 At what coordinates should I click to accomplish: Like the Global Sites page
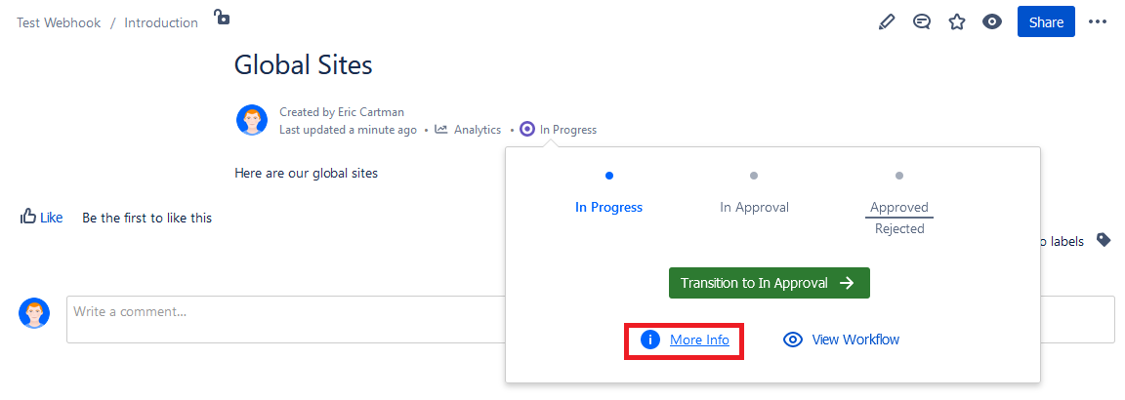[x=41, y=218]
